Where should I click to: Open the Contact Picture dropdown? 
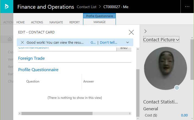161,40
